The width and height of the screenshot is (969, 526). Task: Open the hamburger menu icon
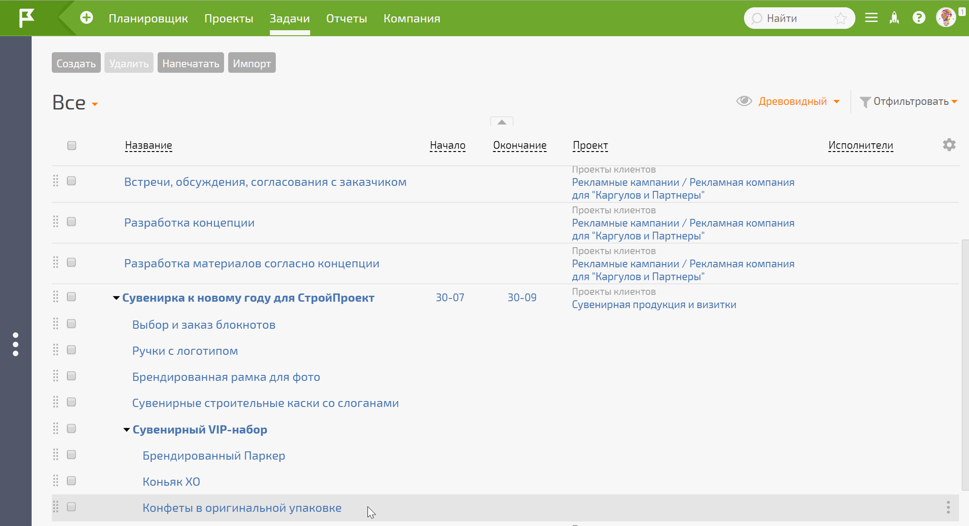click(x=871, y=18)
